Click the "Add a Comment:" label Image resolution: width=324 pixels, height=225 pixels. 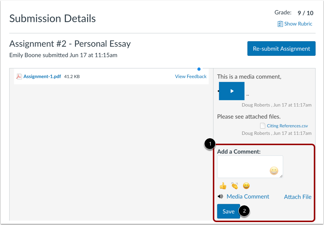[239, 152]
